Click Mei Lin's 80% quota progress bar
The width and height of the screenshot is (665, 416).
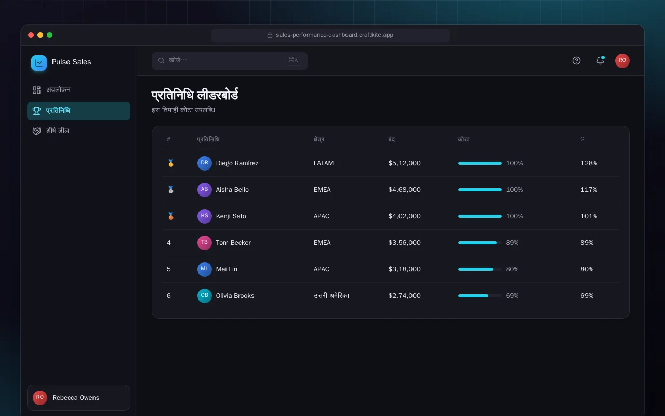480,269
